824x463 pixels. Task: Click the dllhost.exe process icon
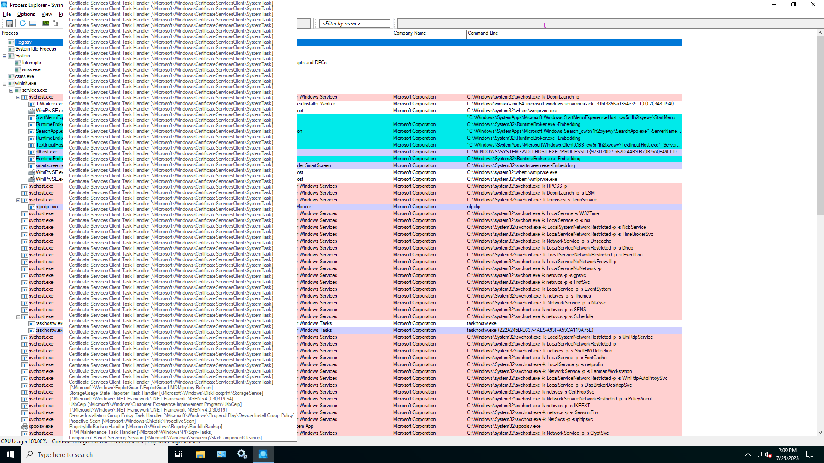pyautogui.click(x=32, y=152)
